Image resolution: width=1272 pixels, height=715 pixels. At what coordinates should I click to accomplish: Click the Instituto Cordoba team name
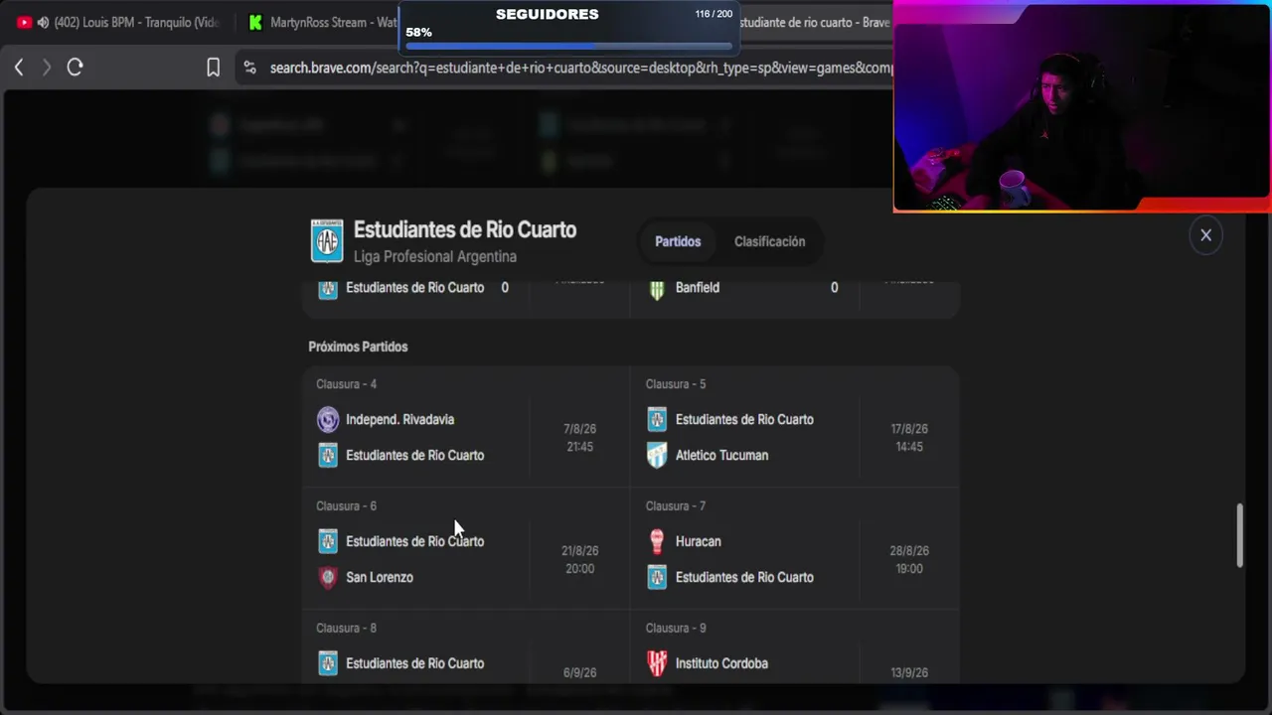pyautogui.click(x=721, y=663)
